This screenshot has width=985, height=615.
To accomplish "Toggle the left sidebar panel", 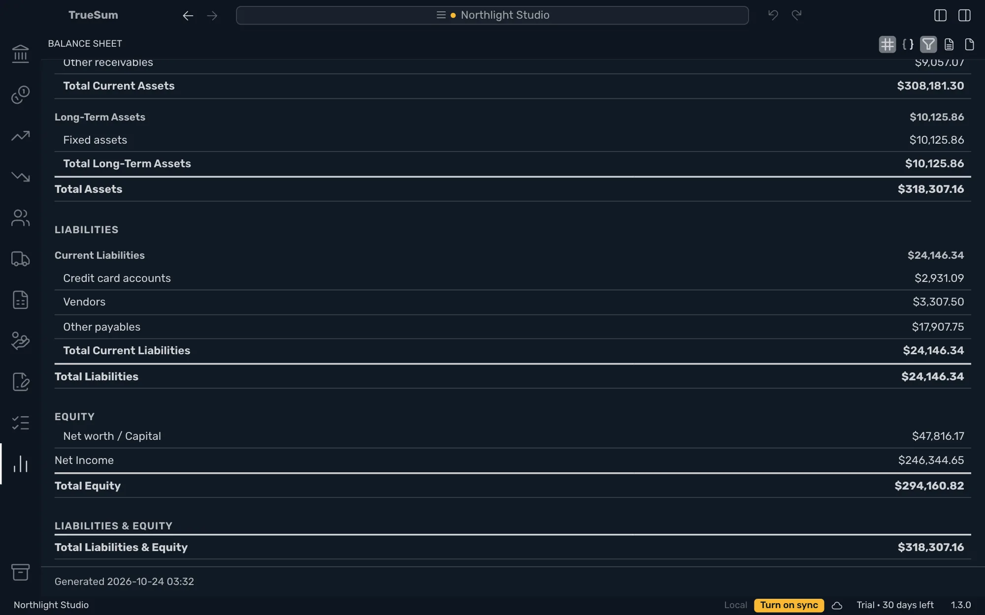I will point(940,15).
